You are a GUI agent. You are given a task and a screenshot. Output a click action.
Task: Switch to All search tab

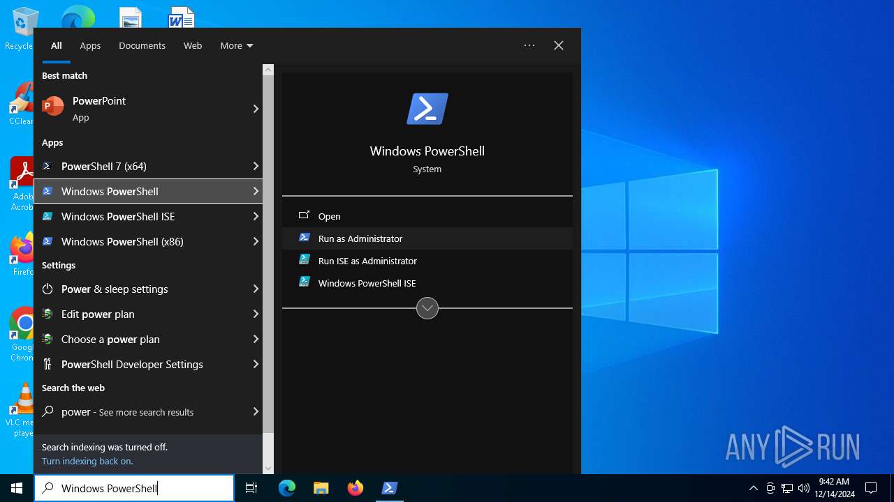point(57,45)
